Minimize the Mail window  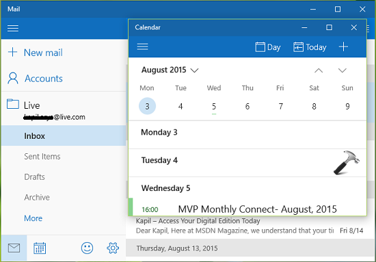(312, 9)
